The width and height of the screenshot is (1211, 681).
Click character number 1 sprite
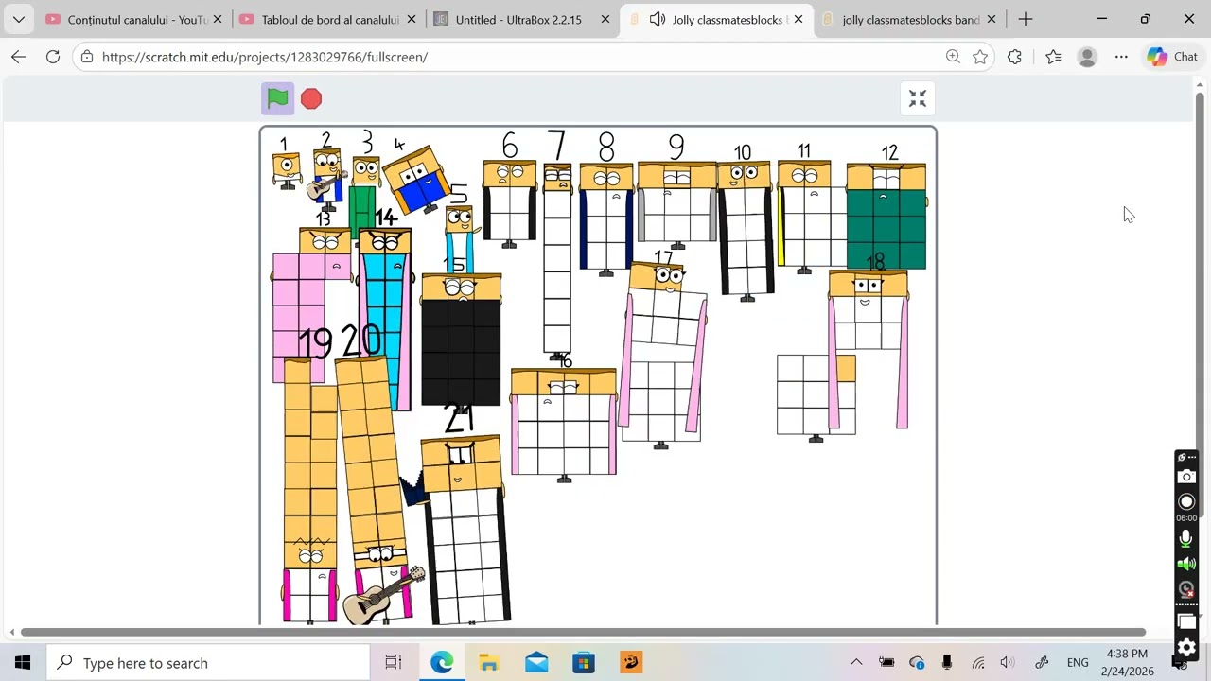pos(287,171)
